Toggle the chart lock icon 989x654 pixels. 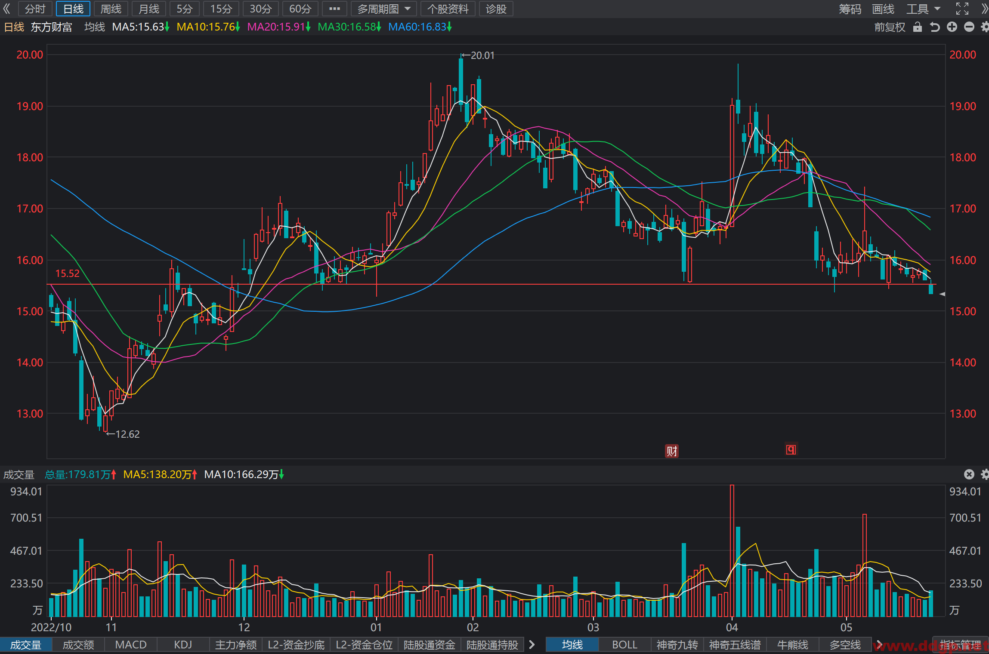point(918,27)
